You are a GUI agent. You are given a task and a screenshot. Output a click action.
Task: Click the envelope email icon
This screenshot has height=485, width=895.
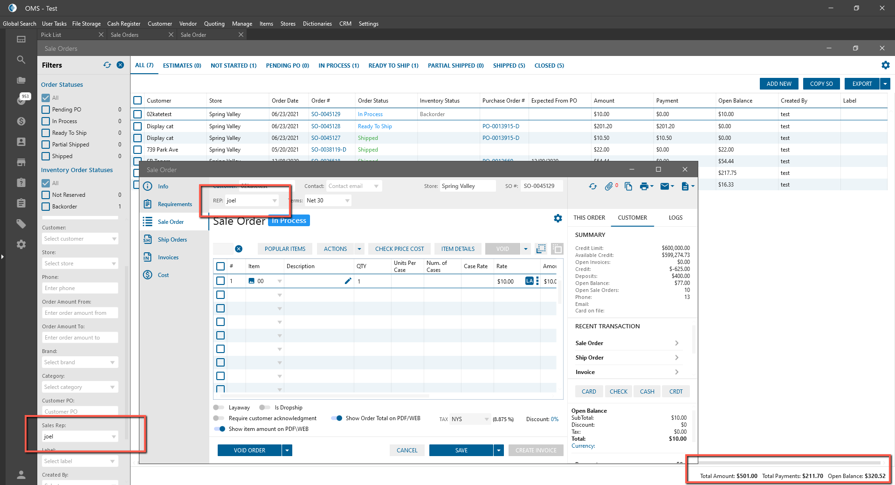point(665,187)
